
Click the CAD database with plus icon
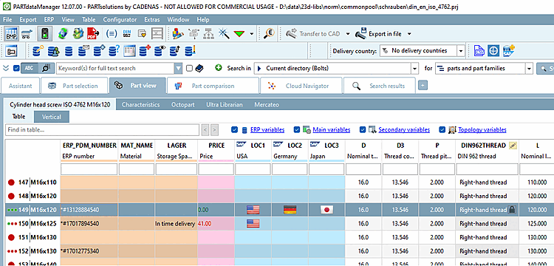pyautogui.click(x=508, y=51)
